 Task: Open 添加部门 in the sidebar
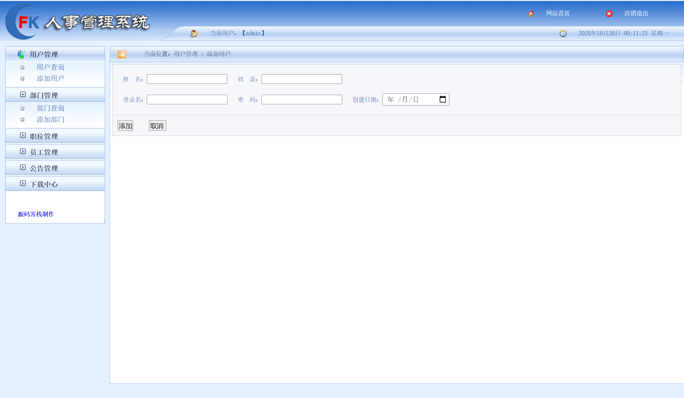51,120
